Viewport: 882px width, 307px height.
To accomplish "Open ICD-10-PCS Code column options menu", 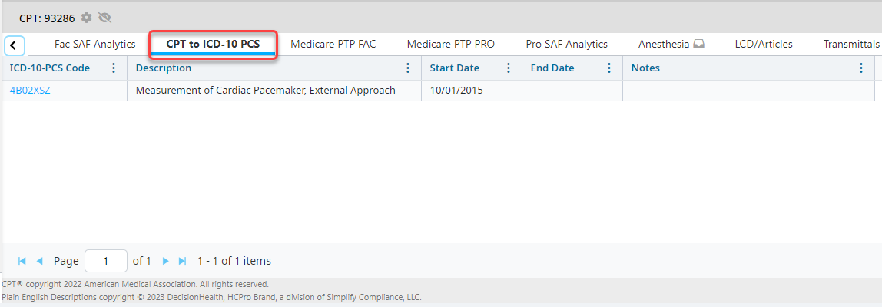I will click(114, 68).
